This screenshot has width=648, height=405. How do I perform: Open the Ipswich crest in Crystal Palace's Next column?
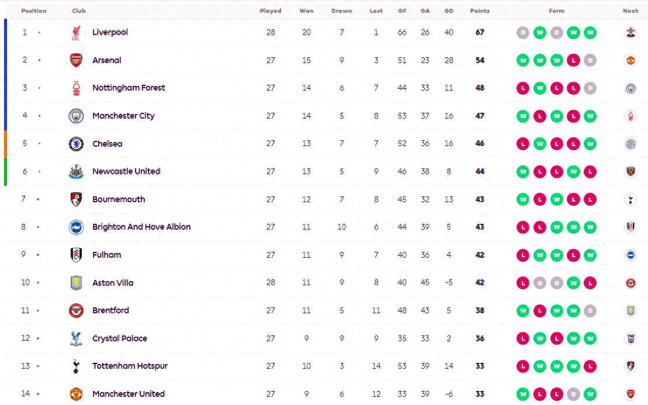coord(630,338)
